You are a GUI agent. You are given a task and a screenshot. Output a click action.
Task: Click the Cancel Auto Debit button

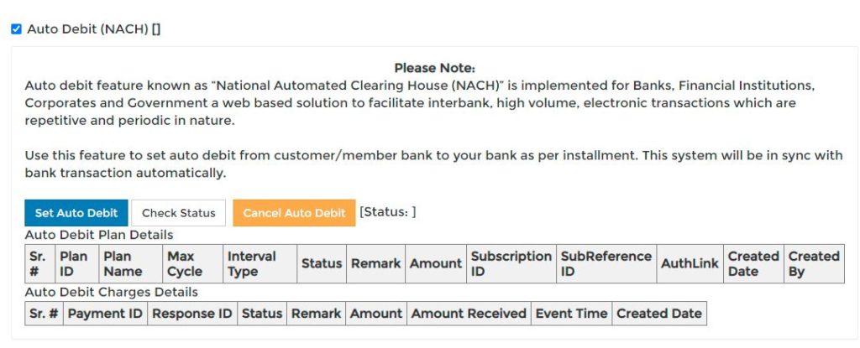pos(294,213)
